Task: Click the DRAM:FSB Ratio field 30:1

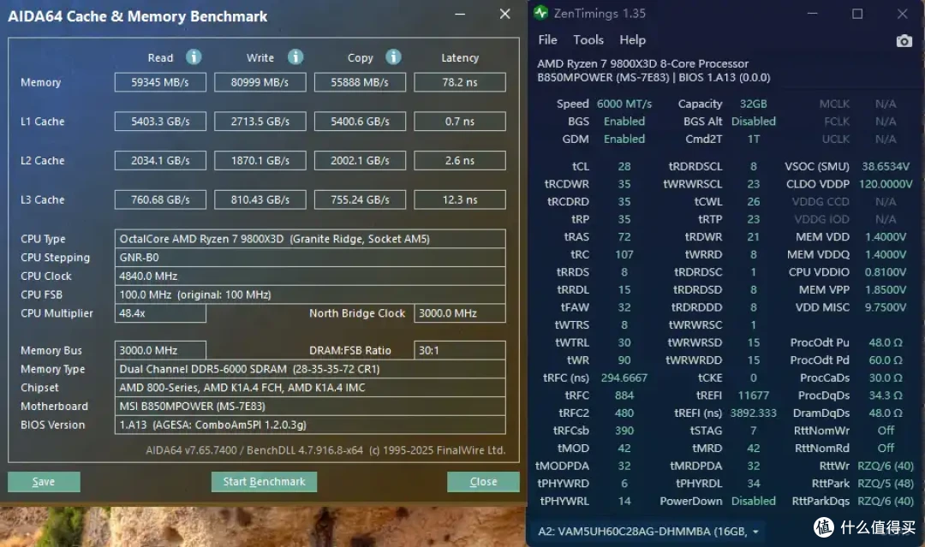Action: [x=460, y=350]
